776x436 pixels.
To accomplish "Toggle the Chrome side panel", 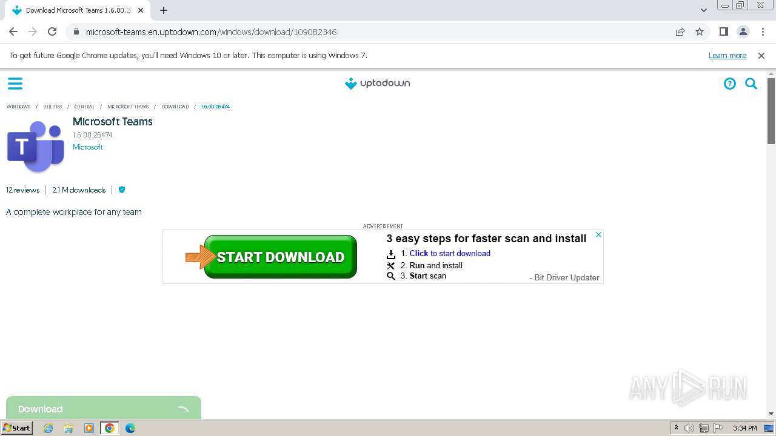I will 723,31.
